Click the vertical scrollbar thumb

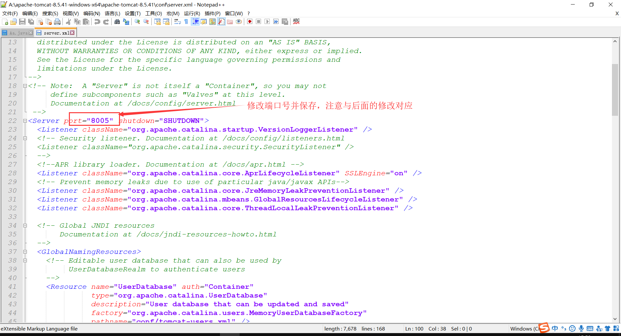click(615, 90)
